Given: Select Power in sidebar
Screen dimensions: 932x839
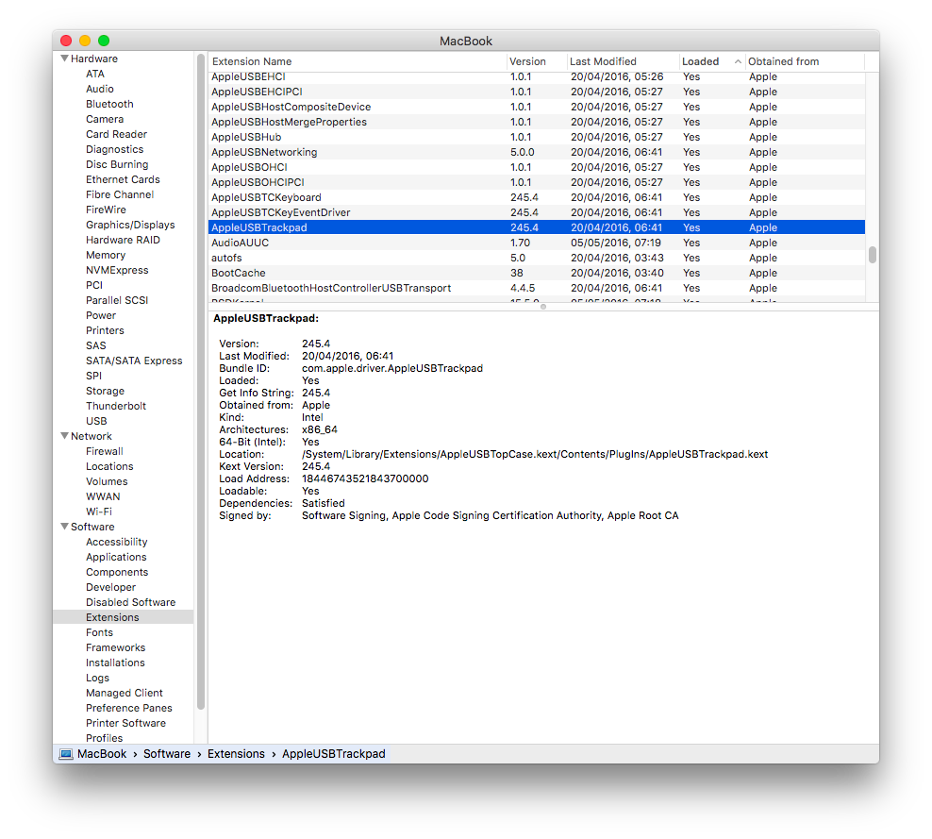Looking at the screenshot, I should [101, 315].
